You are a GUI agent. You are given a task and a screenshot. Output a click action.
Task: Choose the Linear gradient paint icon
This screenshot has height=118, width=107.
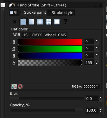point(31,22)
